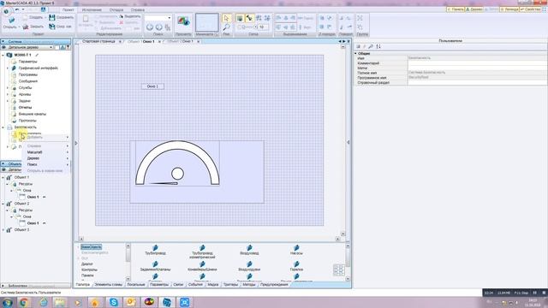Switch to the Стартовая страница tab
Image resolution: width=548 pixels, height=308 pixels.
point(98,41)
